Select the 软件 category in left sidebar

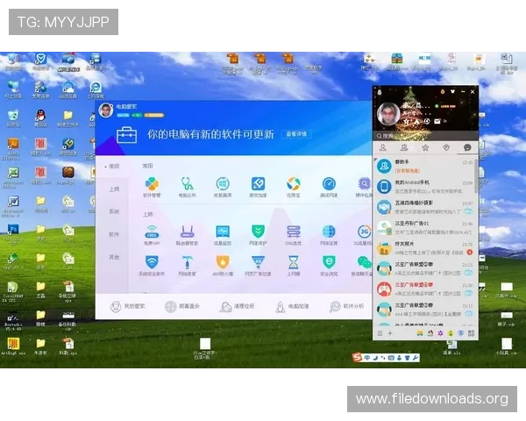point(114,234)
